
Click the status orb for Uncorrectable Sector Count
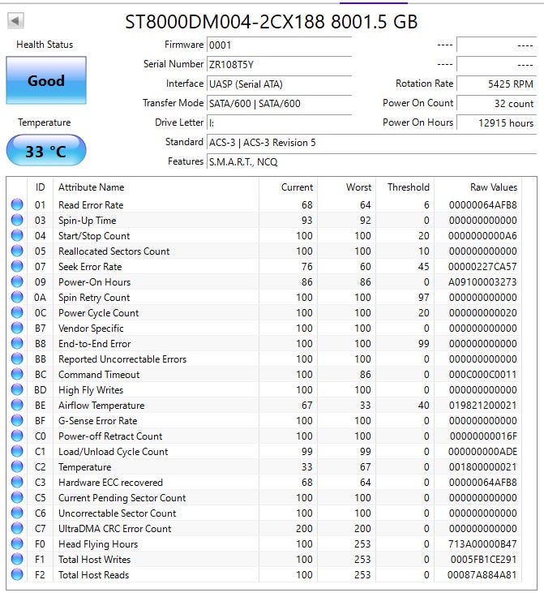(x=17, y=513)
